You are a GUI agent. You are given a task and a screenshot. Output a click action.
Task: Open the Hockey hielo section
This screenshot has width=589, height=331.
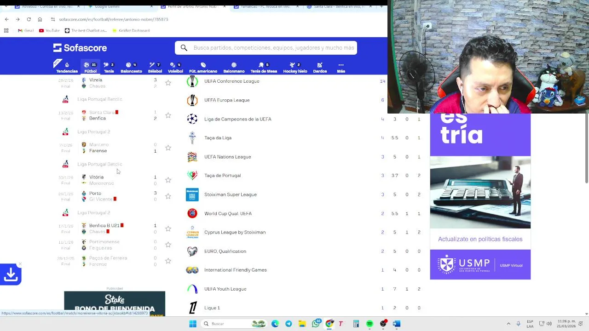coord(295,68)
